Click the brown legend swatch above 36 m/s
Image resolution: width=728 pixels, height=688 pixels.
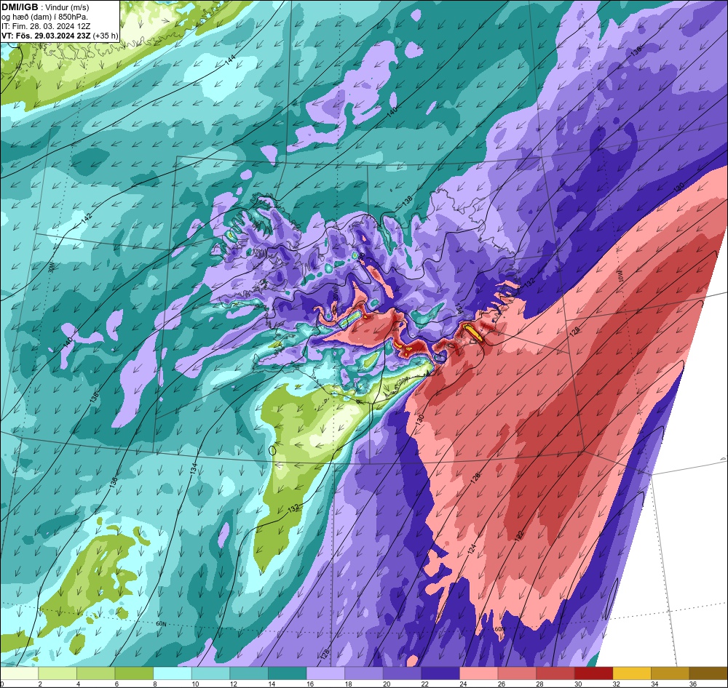[708, 673]
